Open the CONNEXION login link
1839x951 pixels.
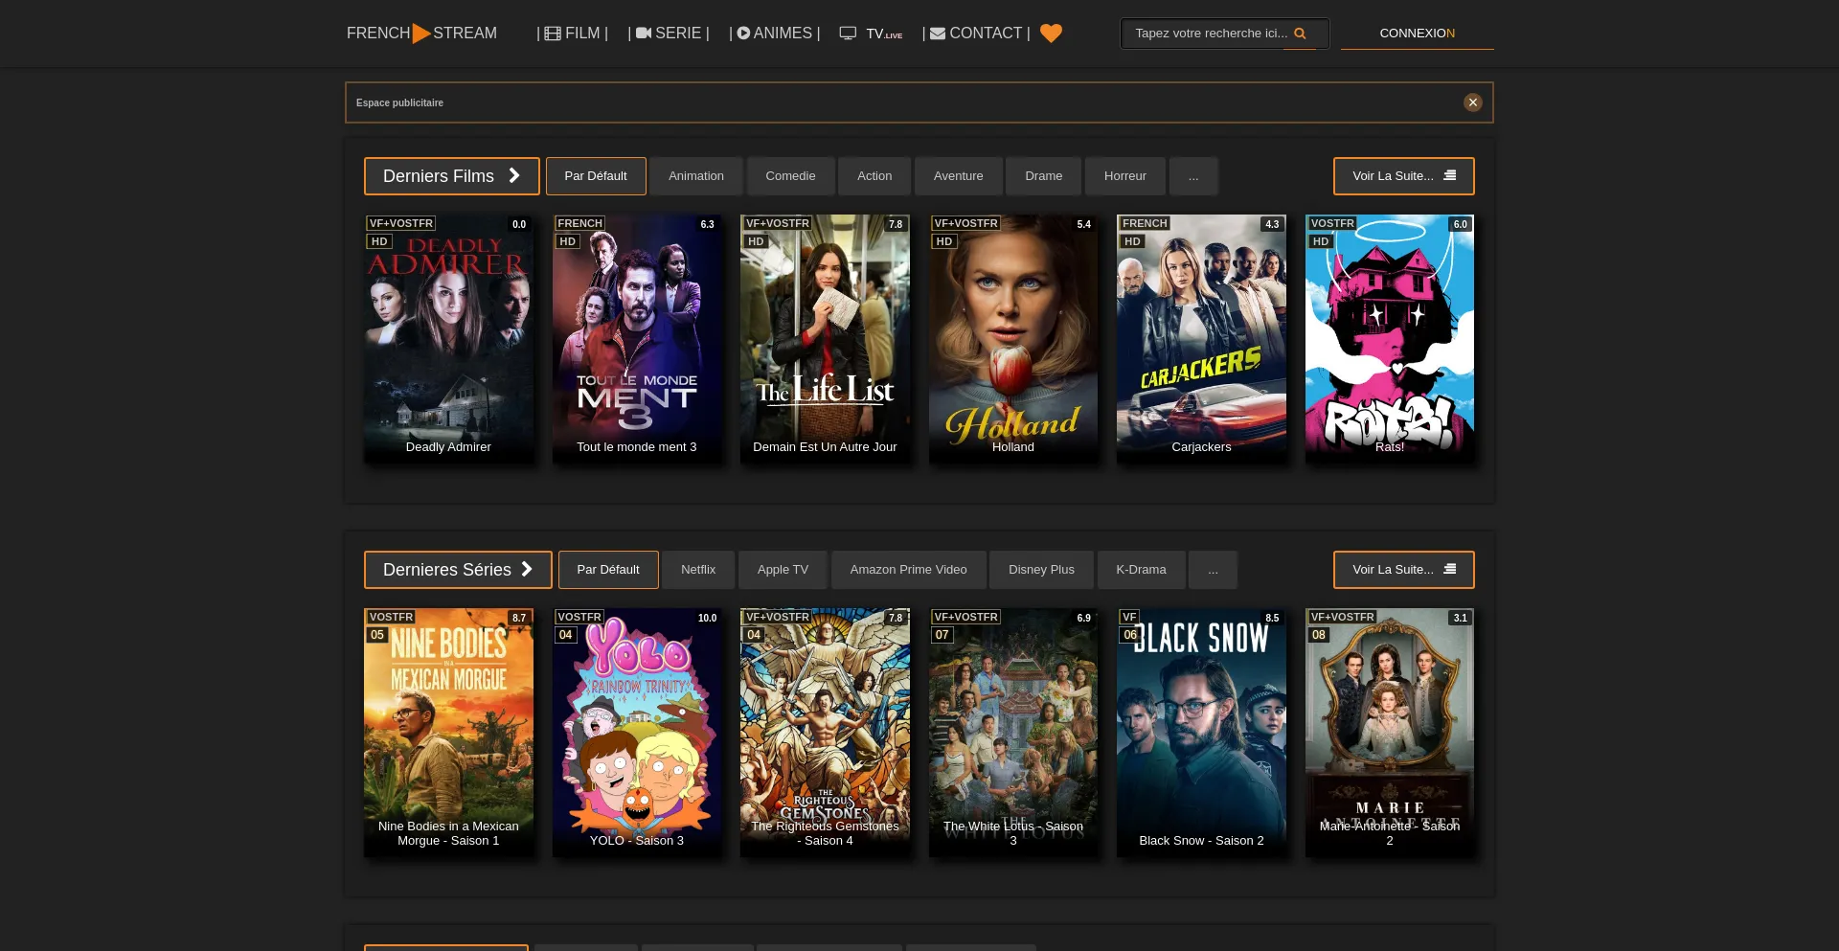click(x=1417, y=34)
